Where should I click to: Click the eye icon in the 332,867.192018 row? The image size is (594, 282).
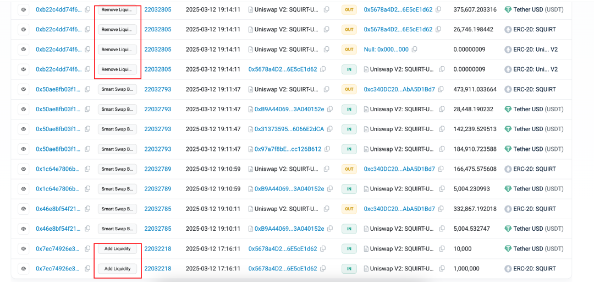pos(24,209)
